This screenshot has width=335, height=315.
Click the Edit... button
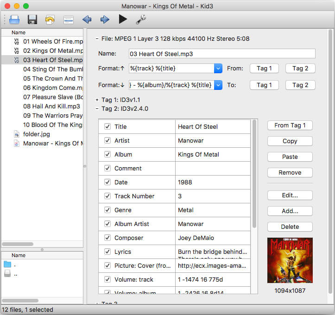(x=290, y=195)
